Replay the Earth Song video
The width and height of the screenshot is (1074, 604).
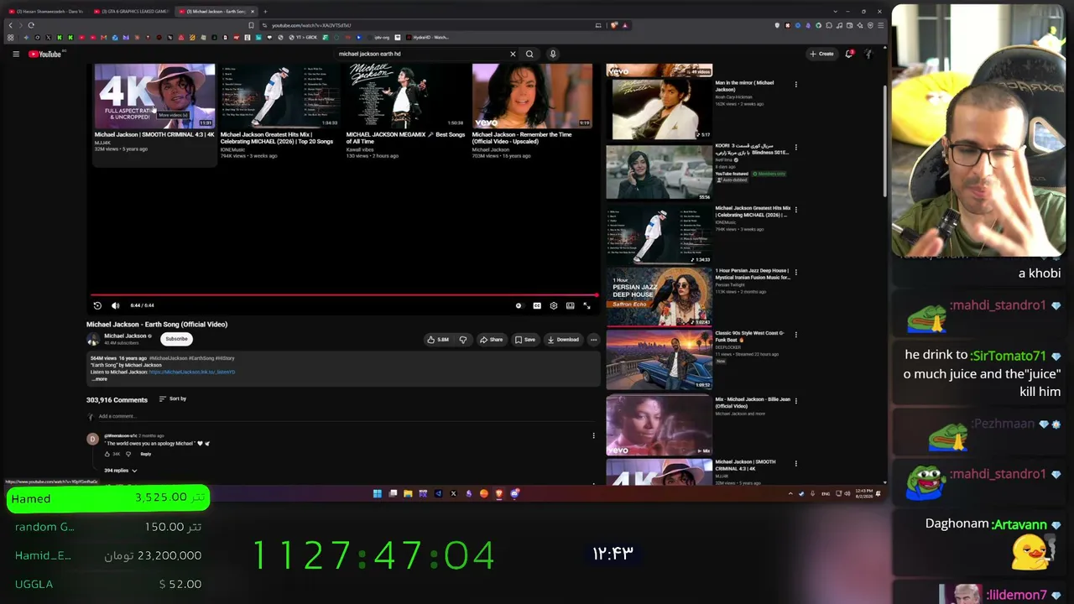coord(97,305)
